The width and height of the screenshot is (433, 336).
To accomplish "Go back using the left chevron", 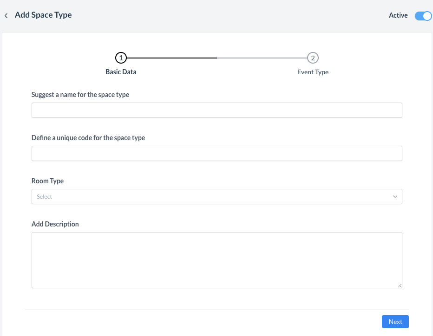I will point(6,15).
